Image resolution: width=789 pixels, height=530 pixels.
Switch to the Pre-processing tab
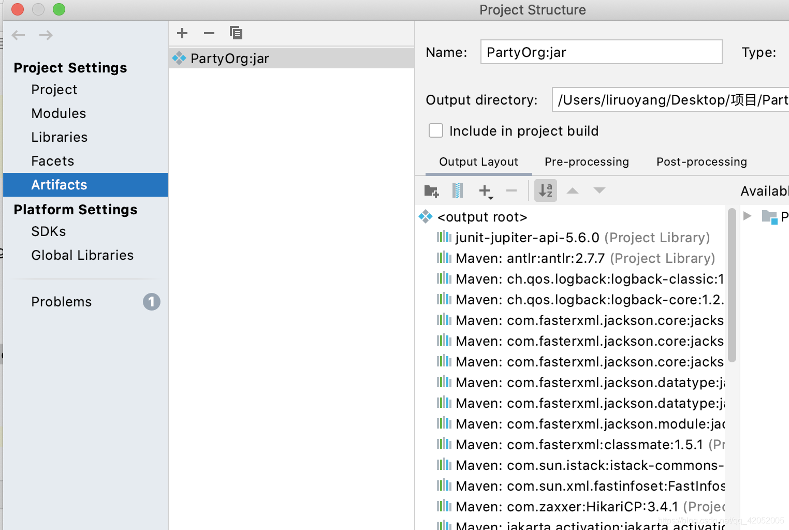coord(587,161)
